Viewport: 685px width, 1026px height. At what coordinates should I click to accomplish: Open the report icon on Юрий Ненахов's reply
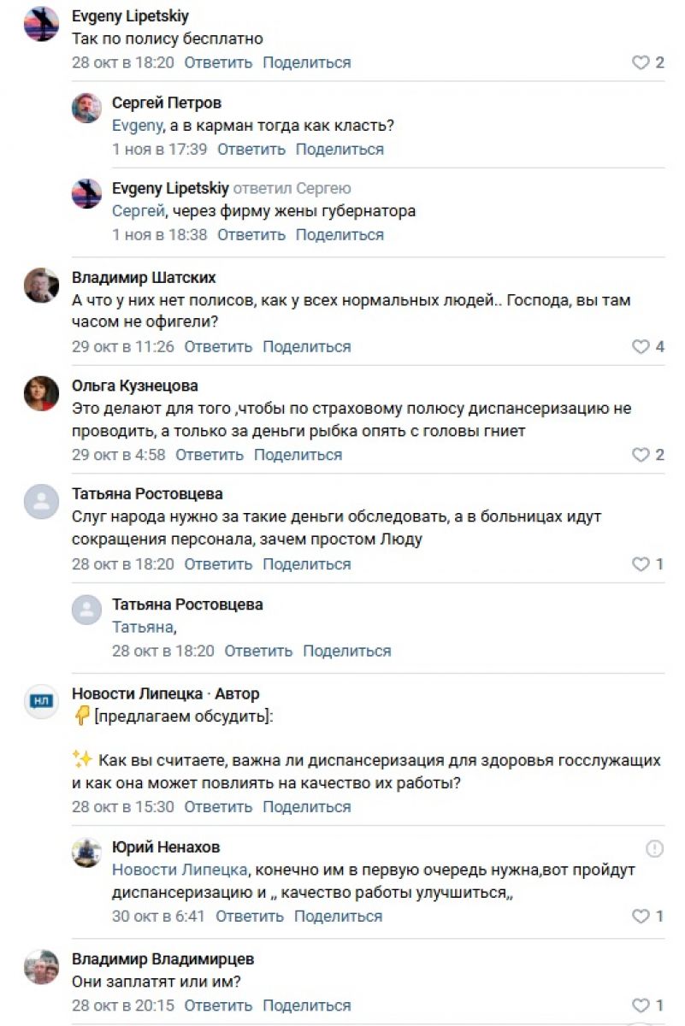pyautogui.click(x=654, y=848)
